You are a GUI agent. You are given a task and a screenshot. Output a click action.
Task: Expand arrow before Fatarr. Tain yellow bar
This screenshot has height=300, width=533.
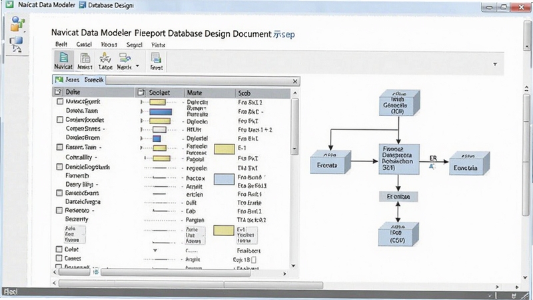click(141, 147)
